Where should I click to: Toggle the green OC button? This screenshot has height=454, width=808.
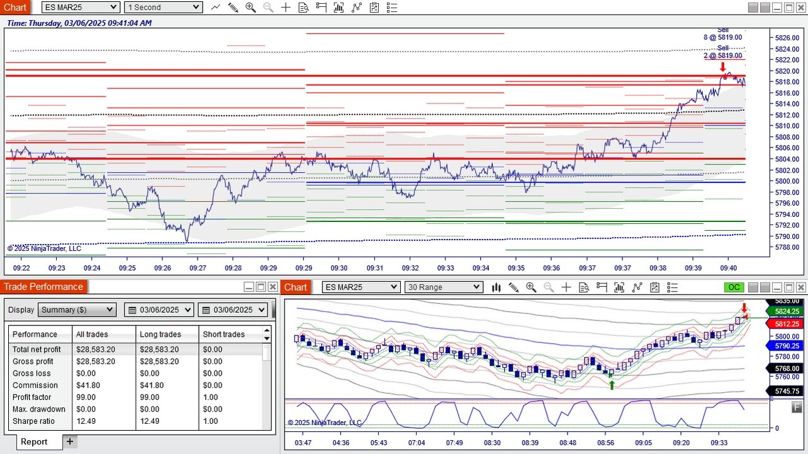tap(734, 288)
